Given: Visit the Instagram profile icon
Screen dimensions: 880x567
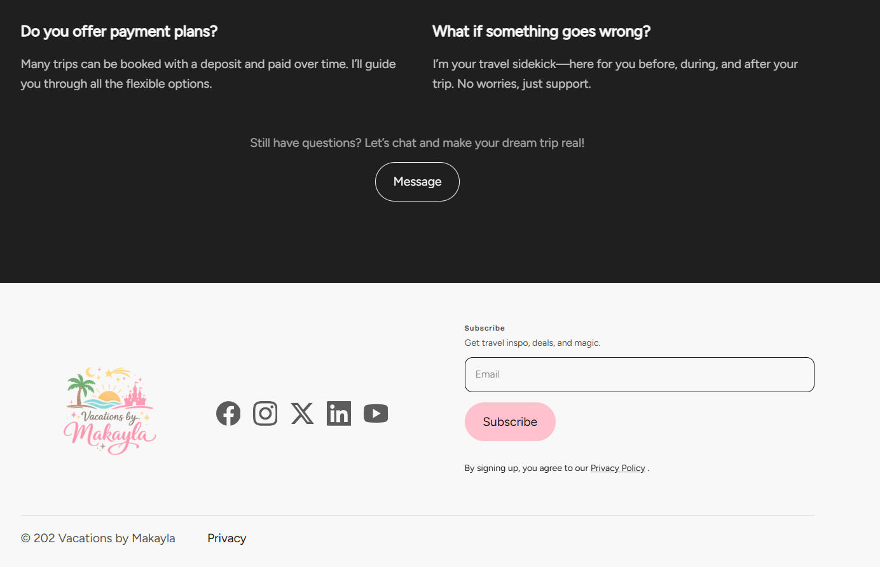Looking at the screenshot, I should pos(265,414).
